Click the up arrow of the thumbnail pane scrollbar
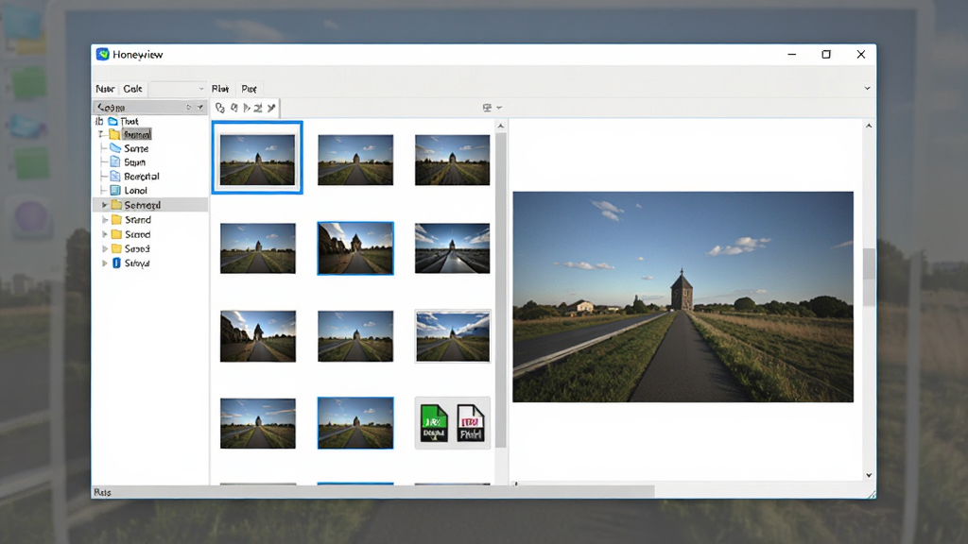Viewport: 968px width, 544px height. (x=501, y=127)
